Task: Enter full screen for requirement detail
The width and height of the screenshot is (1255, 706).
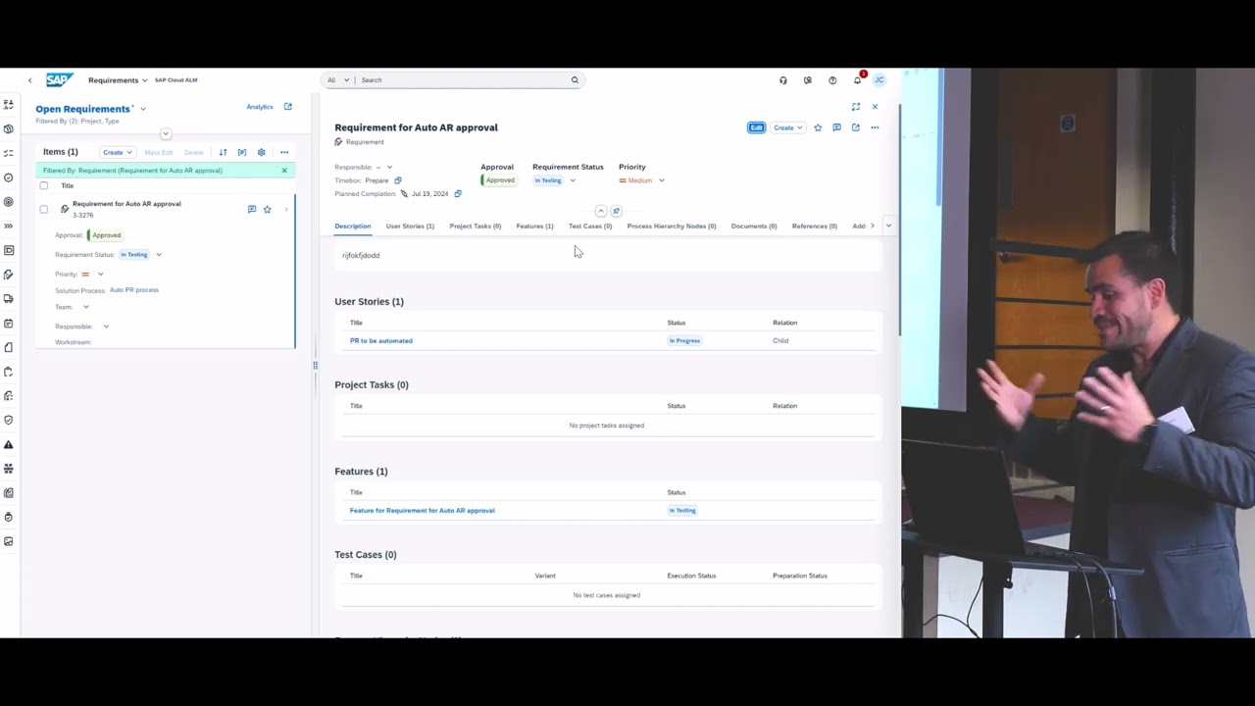Action: [856, 107]
